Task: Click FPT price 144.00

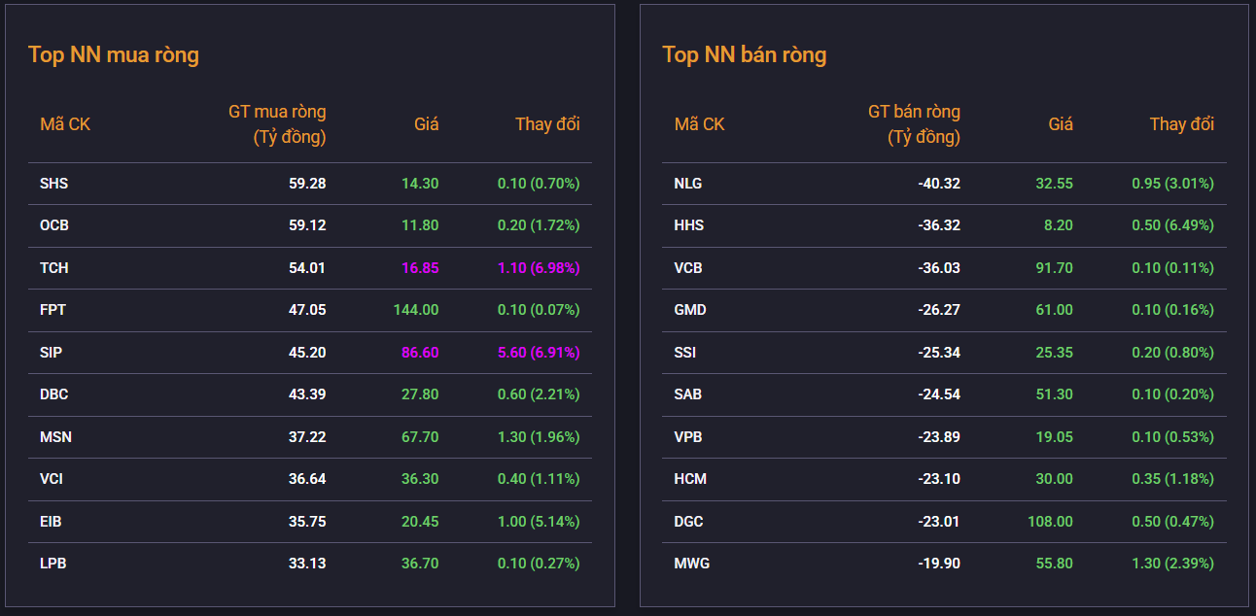Action: click(416, 310)
